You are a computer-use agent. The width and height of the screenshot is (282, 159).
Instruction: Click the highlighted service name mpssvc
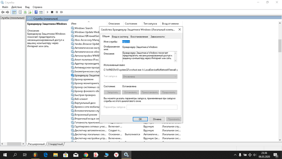tap(126, 42)
